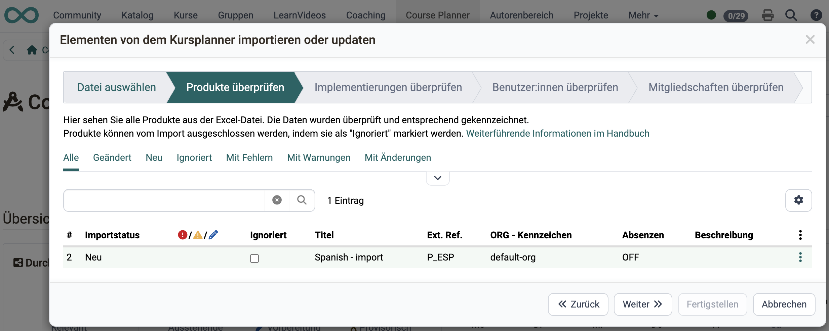Click the green online status dot

pos(711,15)
